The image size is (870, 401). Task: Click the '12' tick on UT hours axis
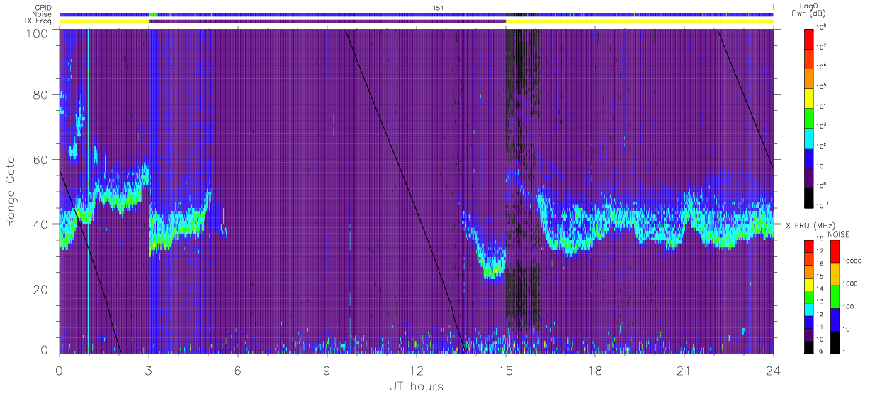tap(416, 371)
